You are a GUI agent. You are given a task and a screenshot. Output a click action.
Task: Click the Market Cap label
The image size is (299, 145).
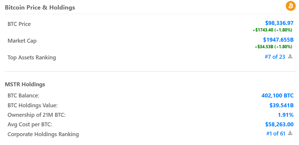[22, 41]
